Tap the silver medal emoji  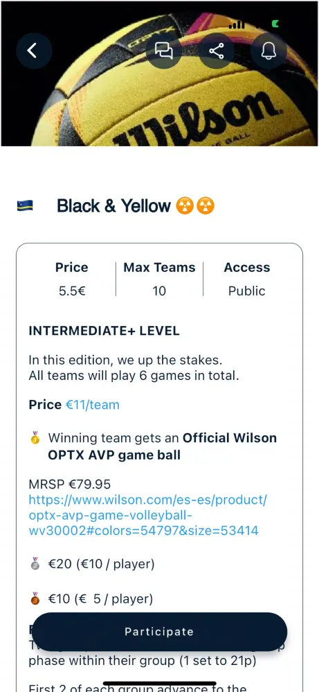pyautogui.click(x=35, y=563)
